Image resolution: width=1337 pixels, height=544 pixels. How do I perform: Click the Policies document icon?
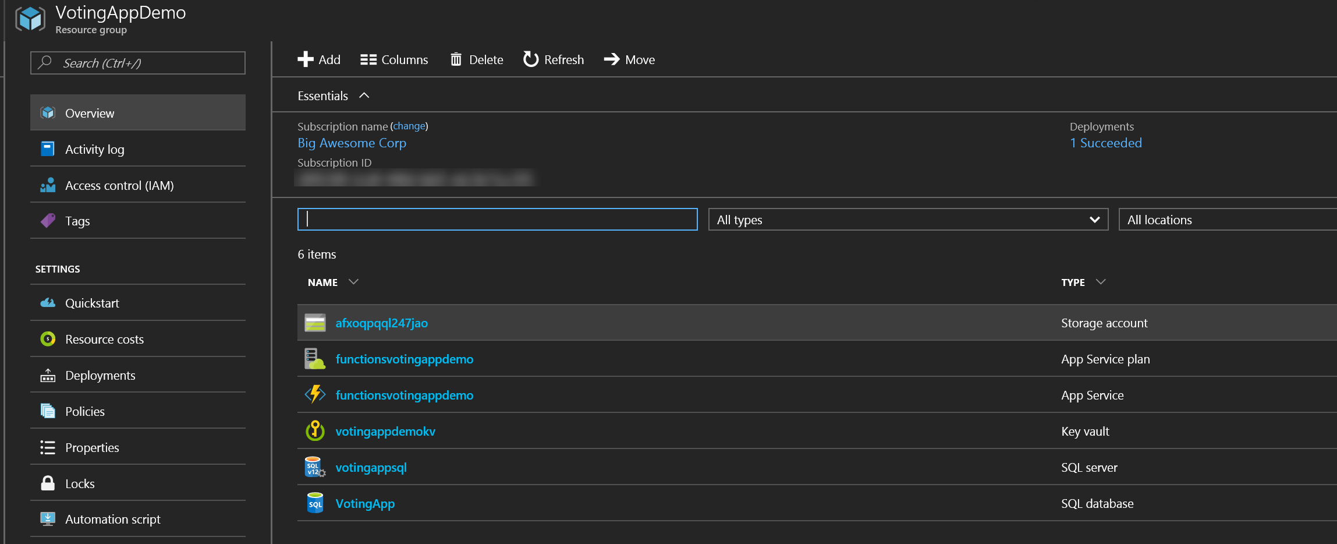48,411
